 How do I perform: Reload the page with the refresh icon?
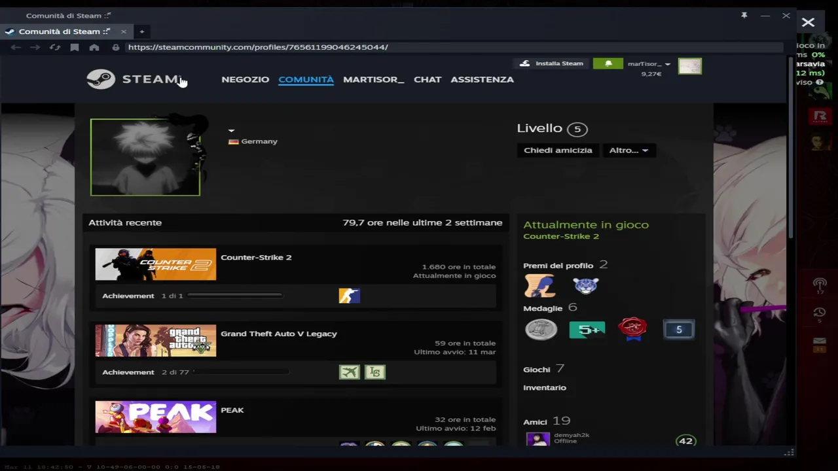55,47
